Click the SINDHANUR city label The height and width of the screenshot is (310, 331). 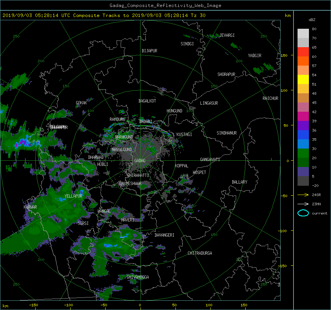227,133
